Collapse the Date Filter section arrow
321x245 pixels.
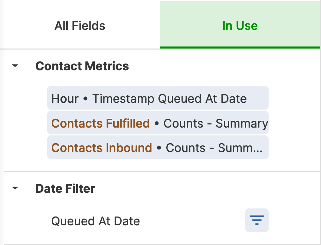tap(15, 188)
